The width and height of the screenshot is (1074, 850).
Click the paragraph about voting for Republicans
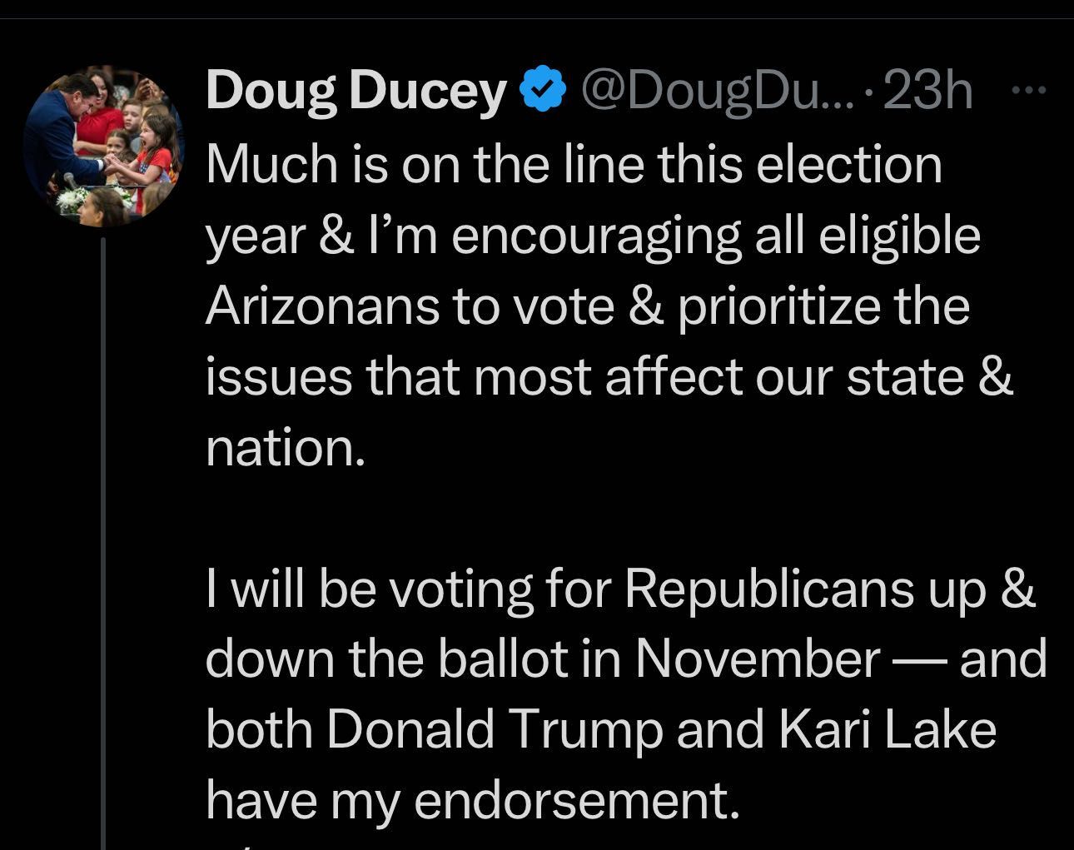tap(624, 693)
